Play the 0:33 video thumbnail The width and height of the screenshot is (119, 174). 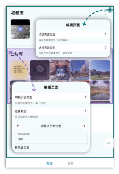point(20,29)
